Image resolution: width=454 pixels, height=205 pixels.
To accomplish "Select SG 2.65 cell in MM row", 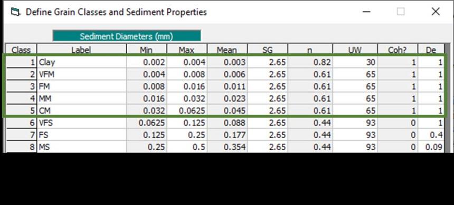I will coord(268,99).
